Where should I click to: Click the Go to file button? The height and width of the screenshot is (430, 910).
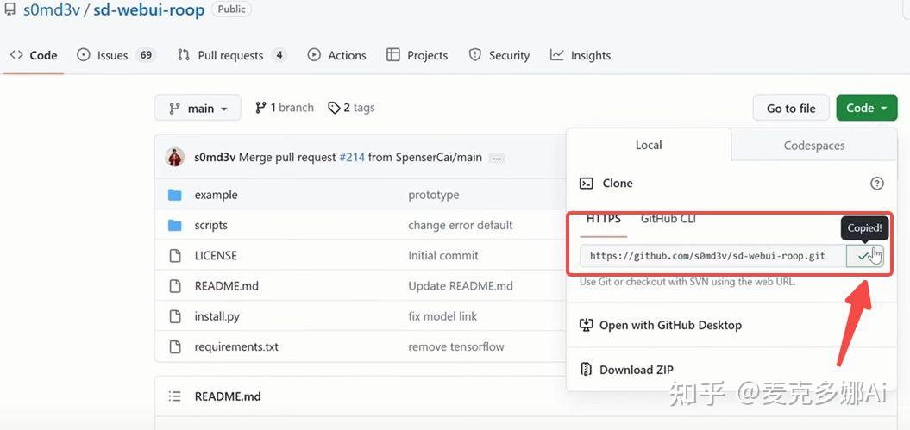point(790,108)
